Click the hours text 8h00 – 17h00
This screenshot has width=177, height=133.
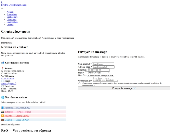coord(7,91)
